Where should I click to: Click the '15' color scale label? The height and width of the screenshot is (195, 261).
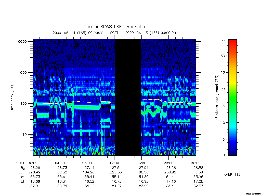(x=223, y=106)
